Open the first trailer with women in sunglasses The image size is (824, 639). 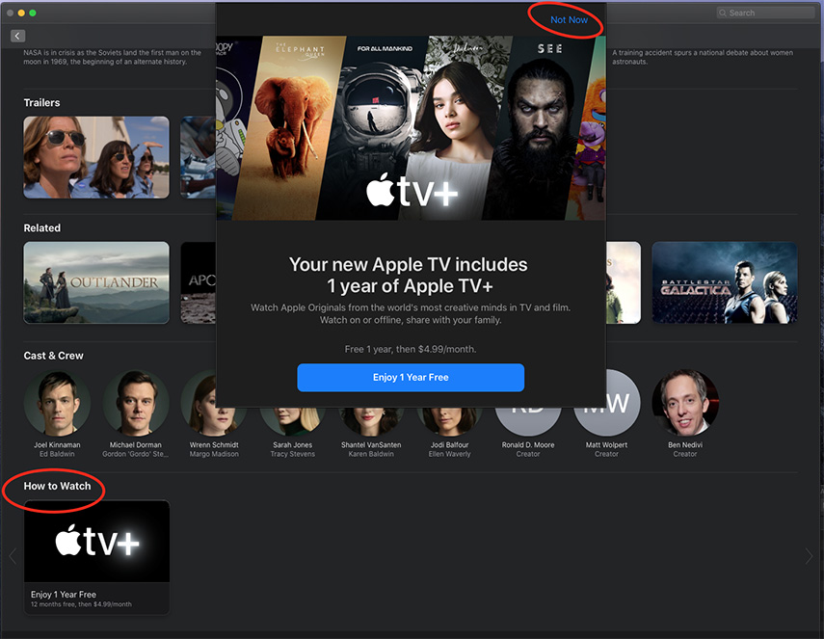click(96, 157)
